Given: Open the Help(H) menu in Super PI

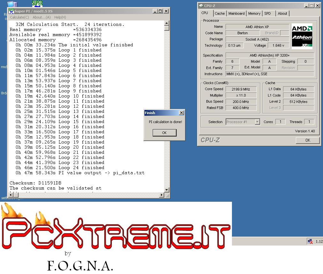Looking at the screenshot, I should [60, 17].
